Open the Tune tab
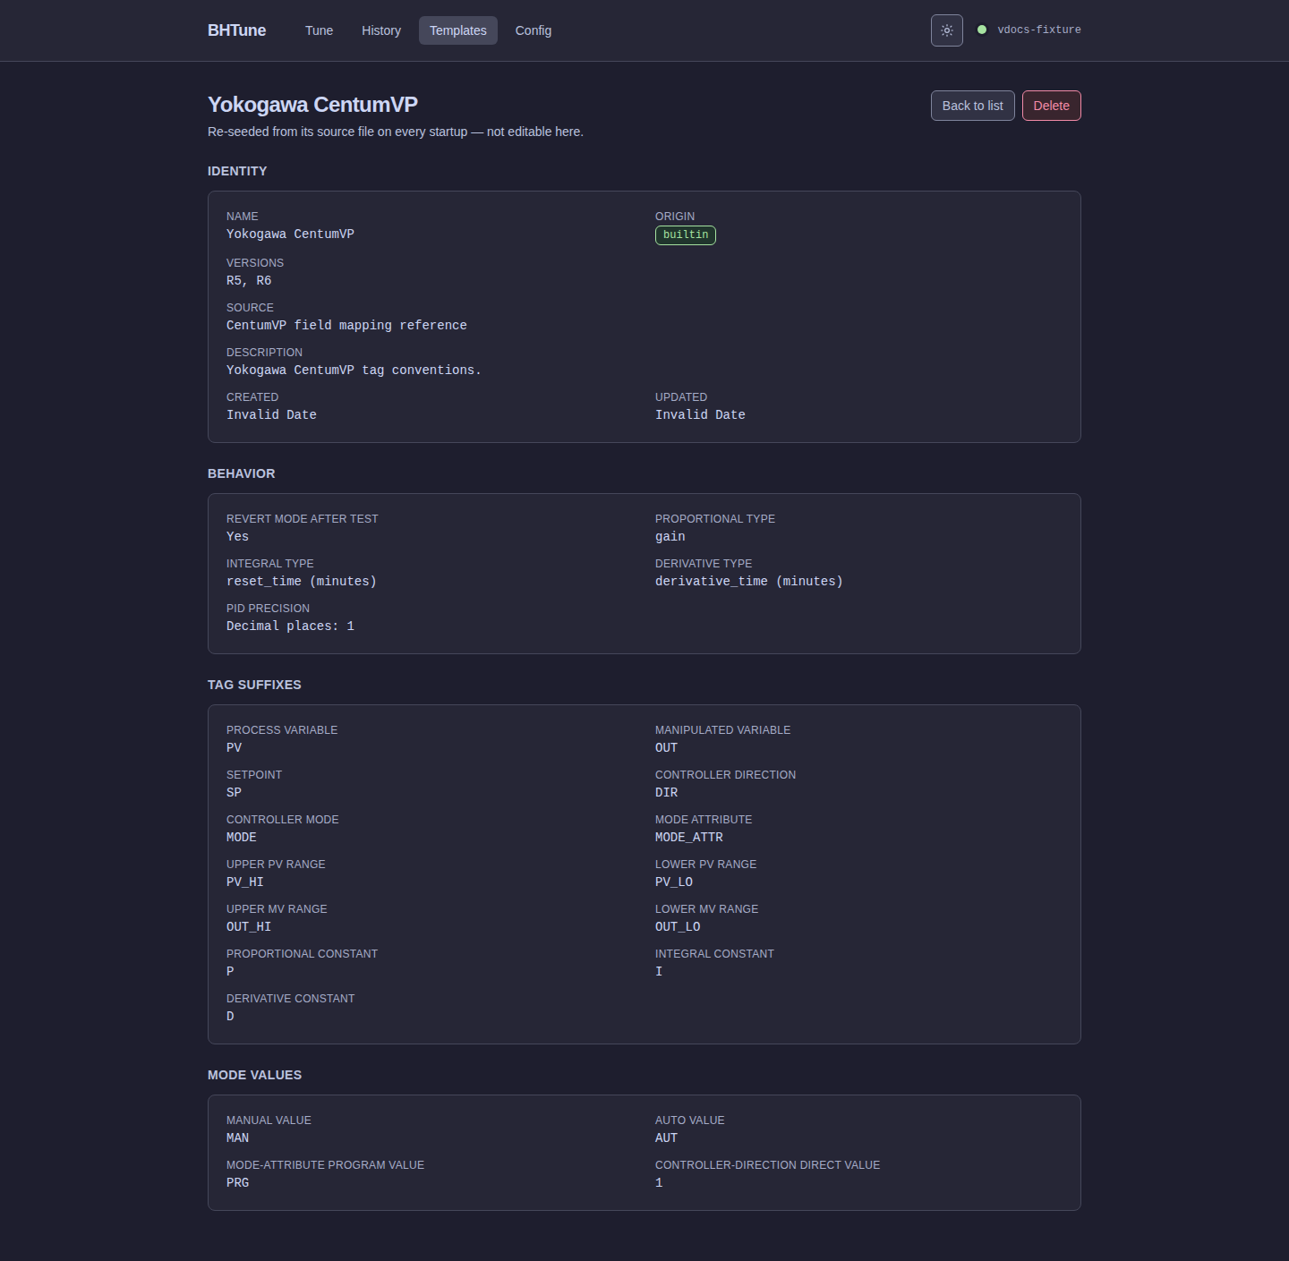1289x1261 pixels. tap(319, 30)
